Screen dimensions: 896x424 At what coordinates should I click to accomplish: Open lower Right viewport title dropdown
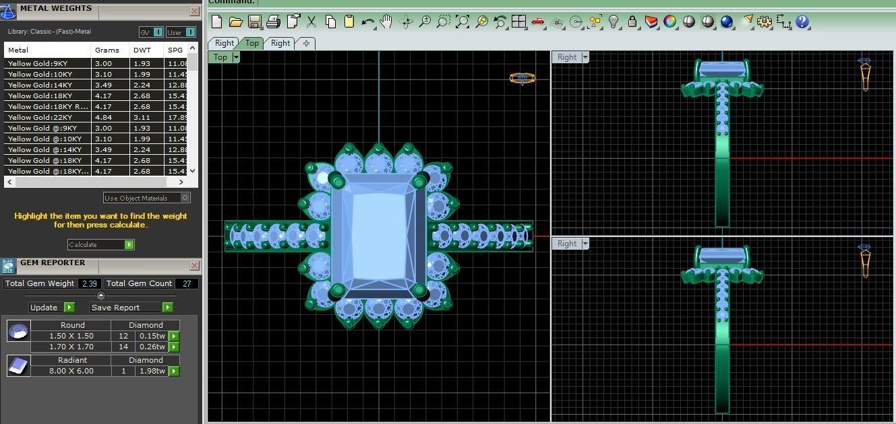pos(585,244)
